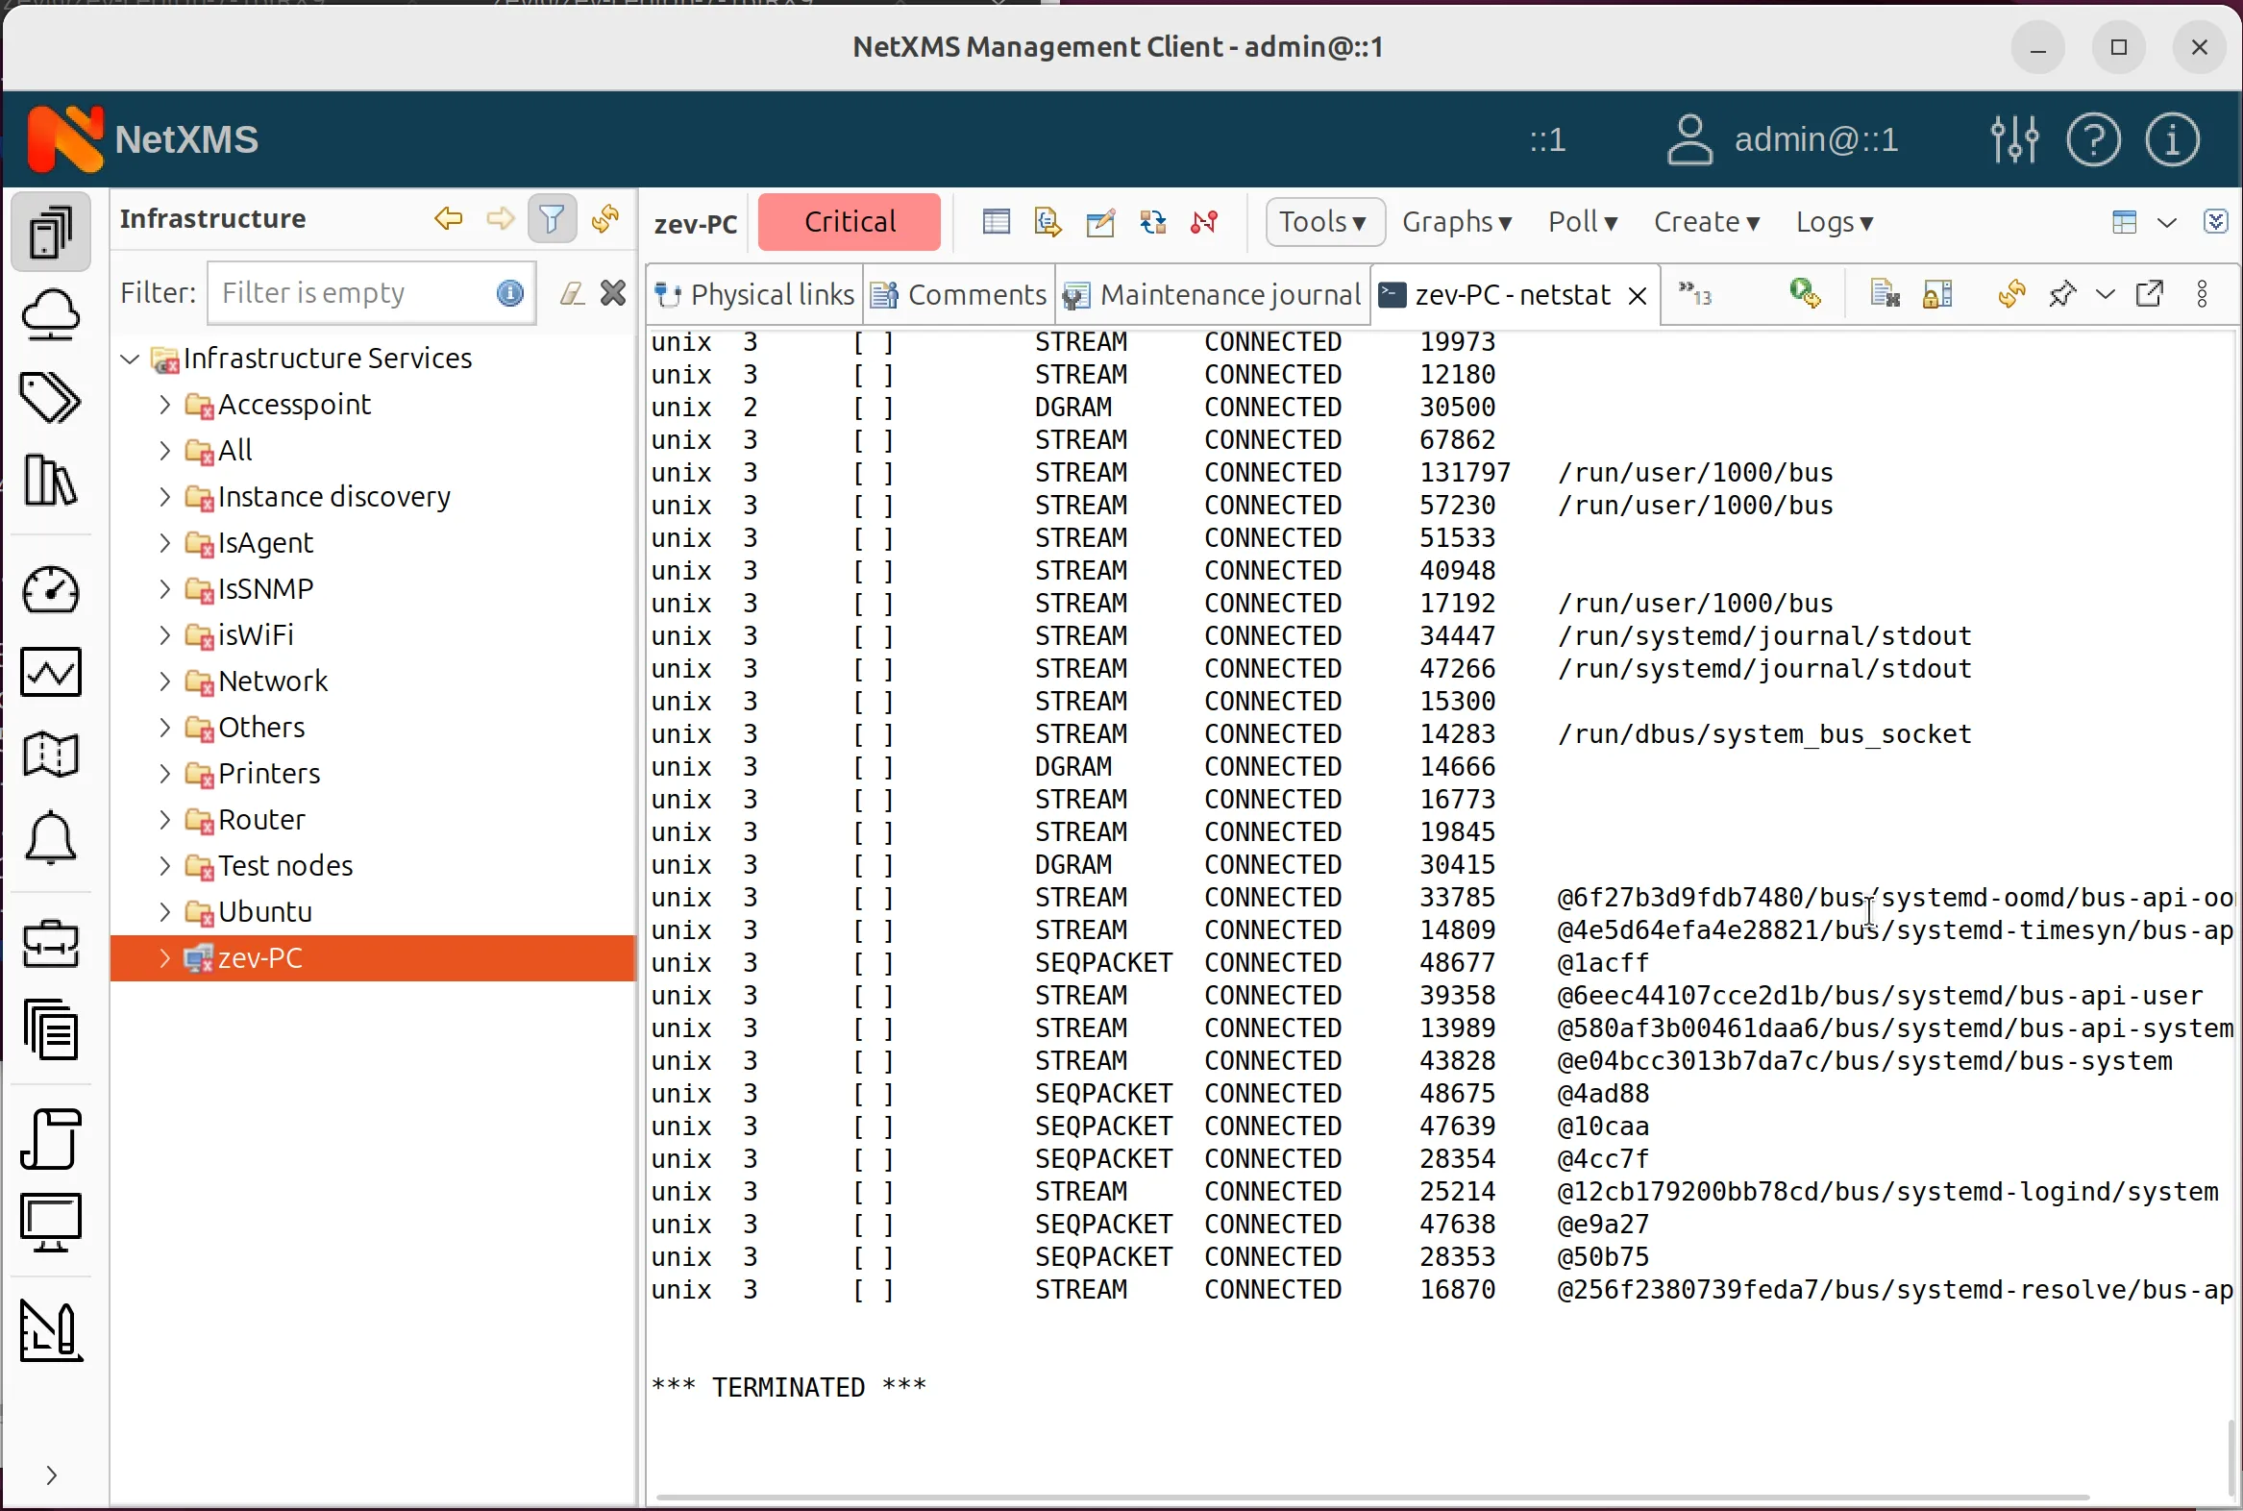
Task: Collapse the Infrastructure Services tree
Action: coord(128,358)
